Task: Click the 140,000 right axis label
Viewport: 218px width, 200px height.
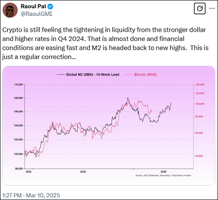Action: click(x=200, y=84)
